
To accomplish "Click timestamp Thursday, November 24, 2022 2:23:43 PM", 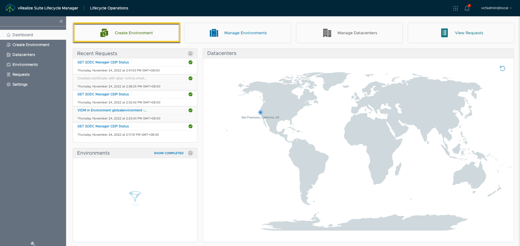I will [x=119, y=118].
